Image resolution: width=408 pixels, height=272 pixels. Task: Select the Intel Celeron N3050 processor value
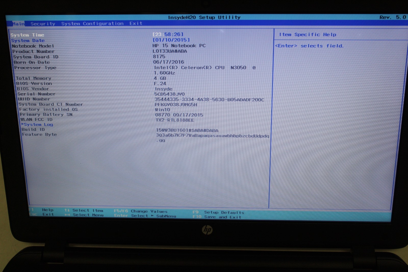[x=205, y=70]
